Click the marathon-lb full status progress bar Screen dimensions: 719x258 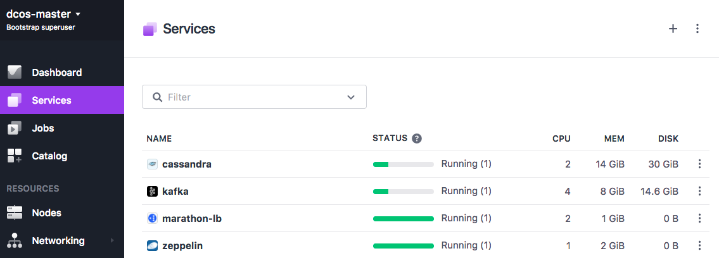tap(404, 219)
